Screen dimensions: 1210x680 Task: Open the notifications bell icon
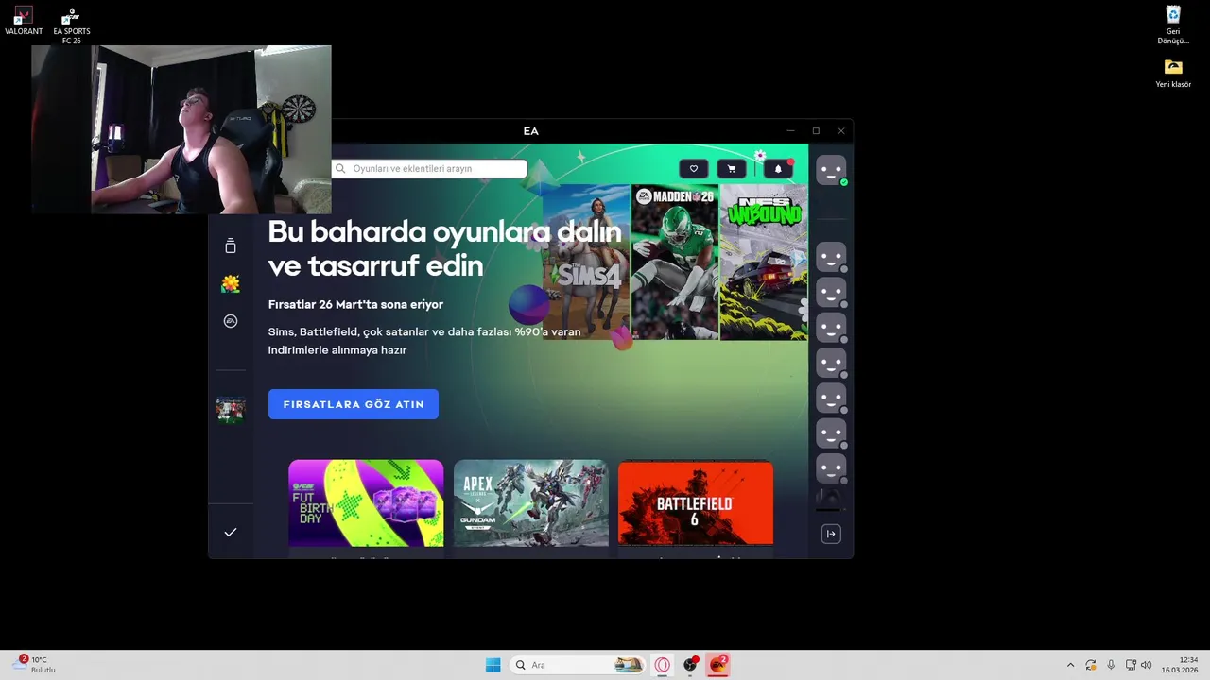(x=778, y=169)
